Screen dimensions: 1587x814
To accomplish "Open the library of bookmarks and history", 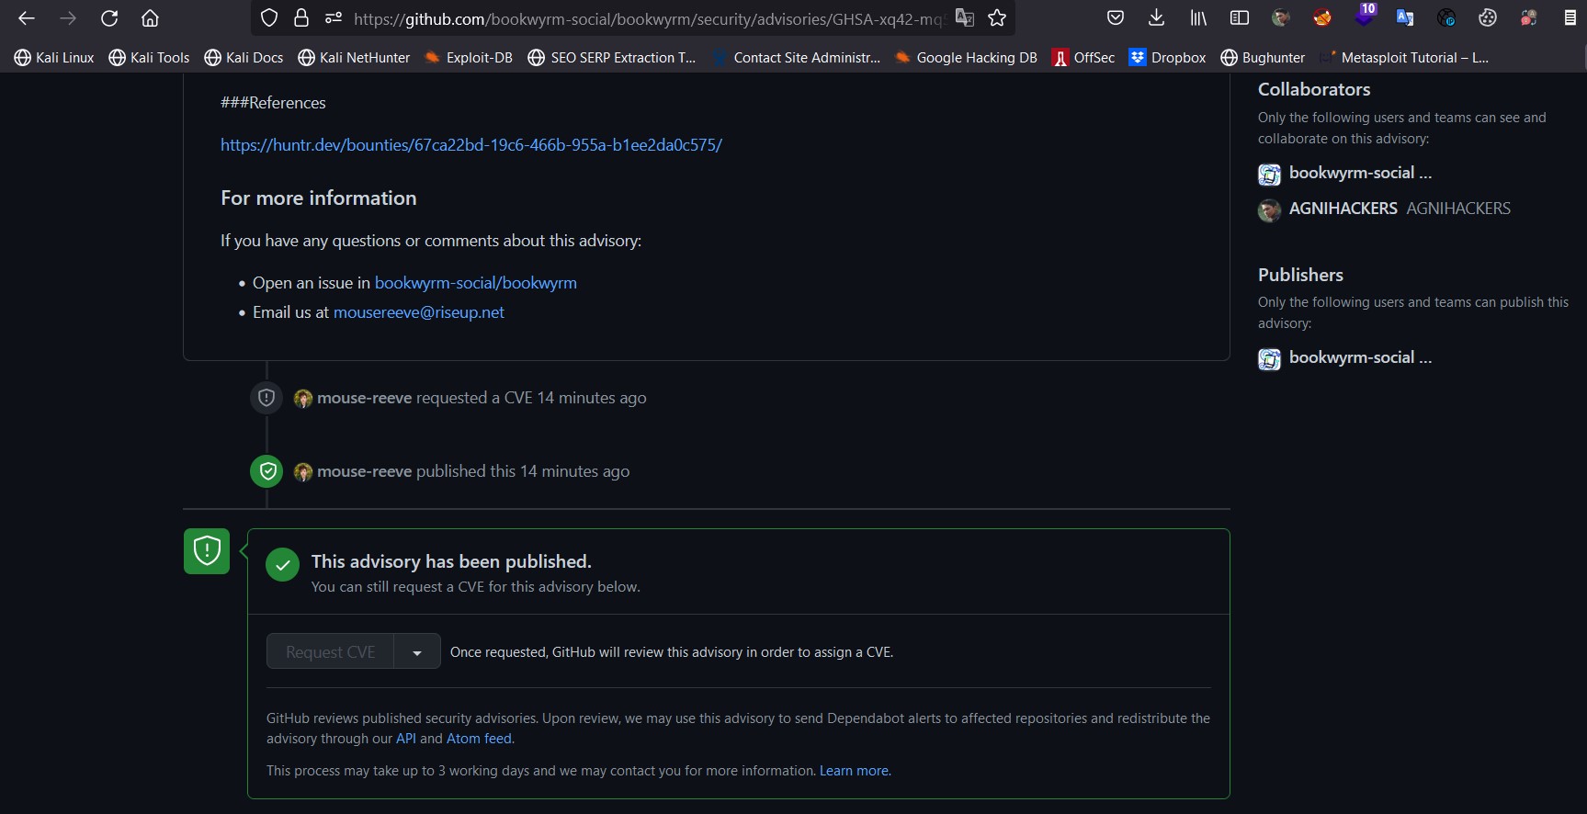I will [1198, 17].
